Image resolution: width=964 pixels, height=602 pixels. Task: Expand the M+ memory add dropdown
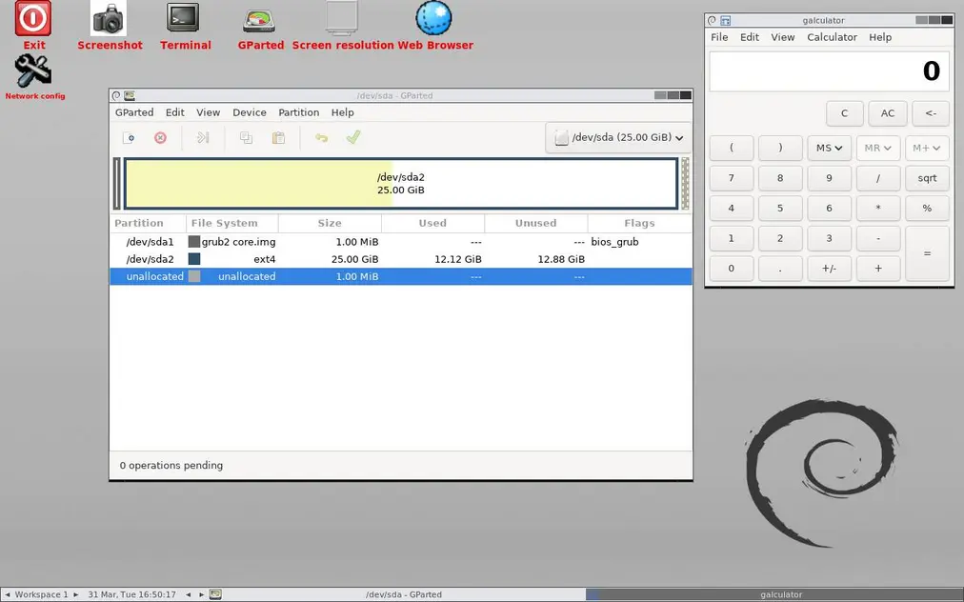[927, 149]
